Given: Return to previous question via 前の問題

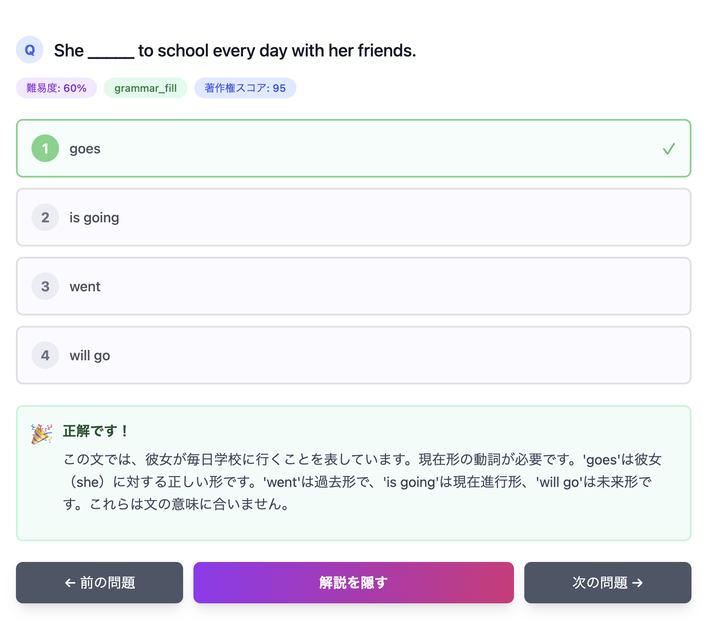Looking at the screenshot, I should pos(100,583).
